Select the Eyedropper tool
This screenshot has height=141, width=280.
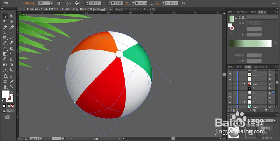5,70
